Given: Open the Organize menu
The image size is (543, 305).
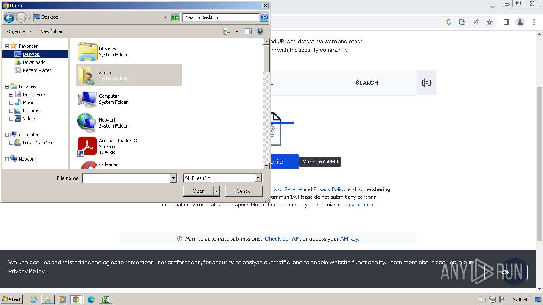Looking at the screenshot, I should point(19,31).
